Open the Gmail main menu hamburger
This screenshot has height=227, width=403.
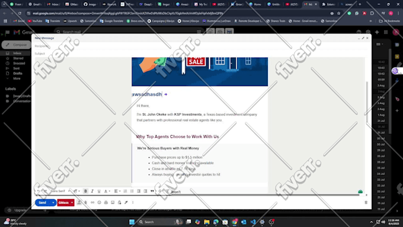[x=7, y=32]
